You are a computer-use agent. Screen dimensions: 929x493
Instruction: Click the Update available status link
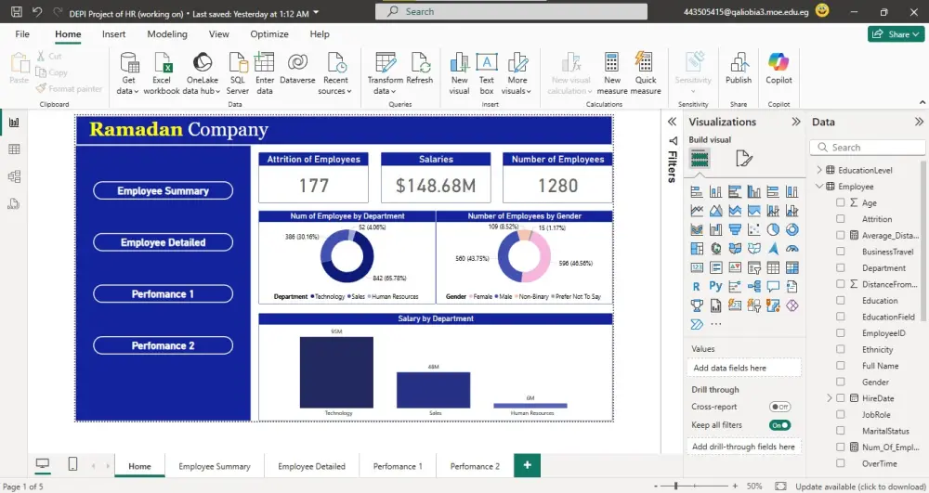[859, 487]
